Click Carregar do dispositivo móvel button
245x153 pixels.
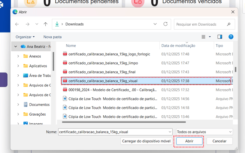pos(146,141)
